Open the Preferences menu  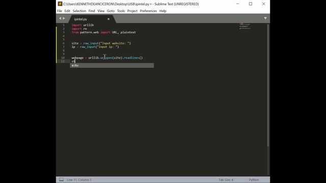tap(148, 11)
